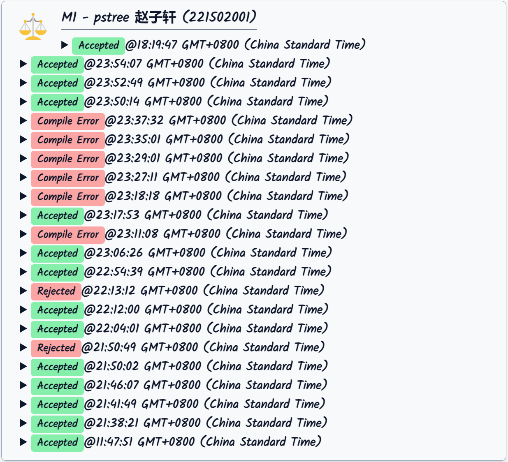Click the 23:18:18 Compile Error timestamp text
The width and height of the screenshot is (508, 462).
(226, 196)
